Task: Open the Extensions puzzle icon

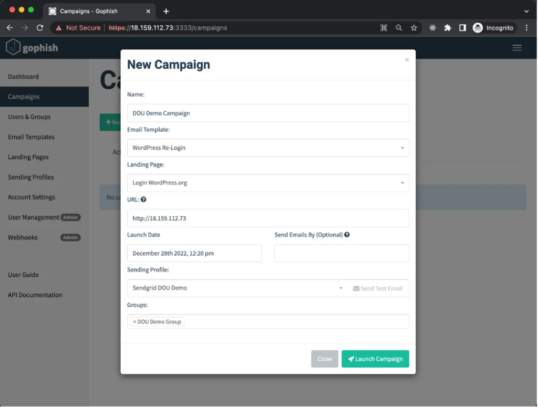Action: (448, 28)
